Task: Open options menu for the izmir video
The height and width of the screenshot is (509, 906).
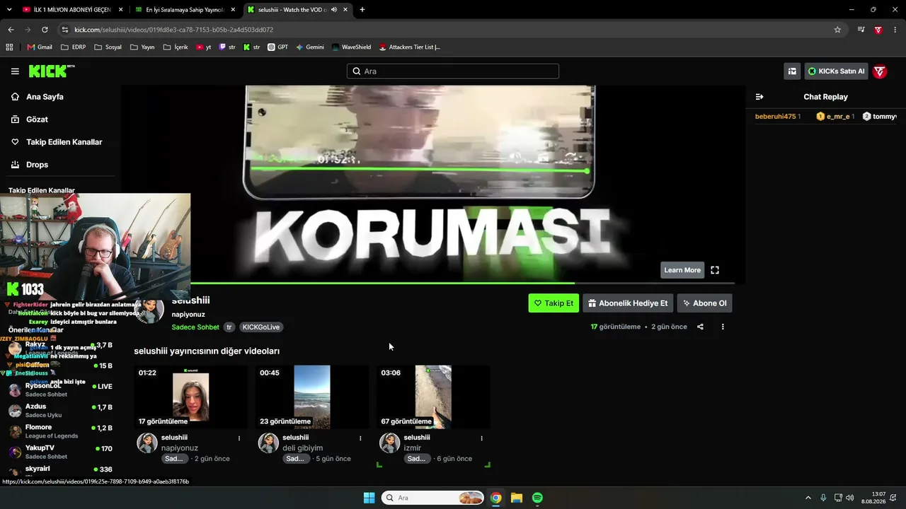Action: coord(482,438)
